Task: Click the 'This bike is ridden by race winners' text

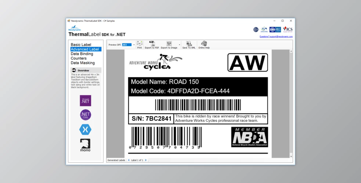Action: pyautogui.click(x=220, y=118)
